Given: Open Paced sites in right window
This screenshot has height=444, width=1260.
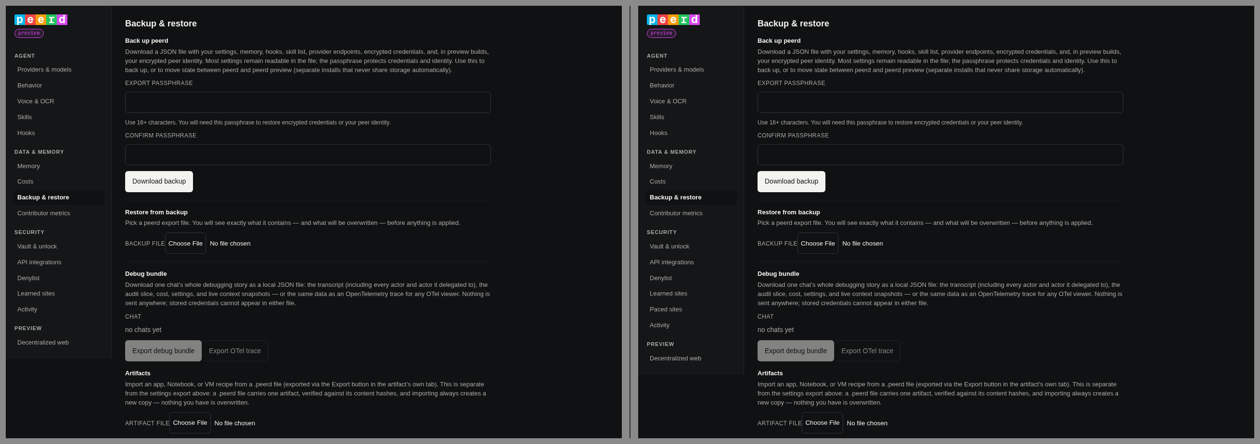Looking at the screenshot, I should coord(691,309).
